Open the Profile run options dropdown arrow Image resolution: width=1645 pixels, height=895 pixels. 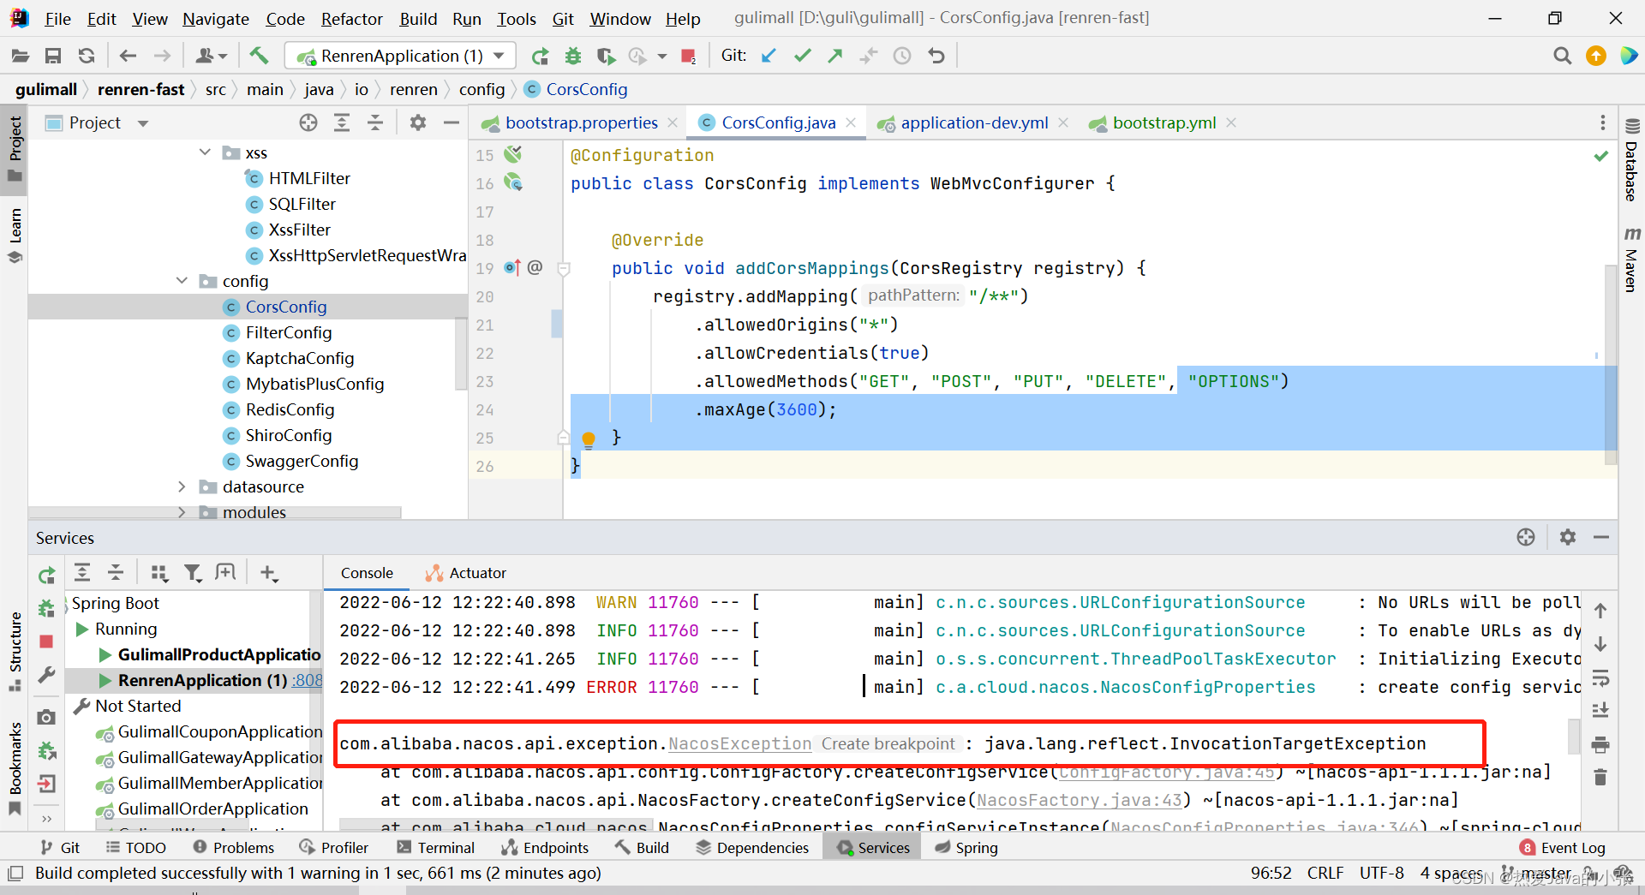662,57
